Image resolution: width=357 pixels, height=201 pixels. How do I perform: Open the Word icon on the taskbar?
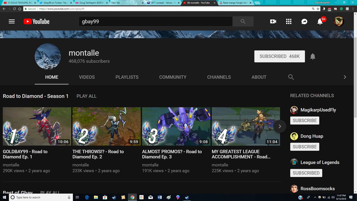click(159, 197)
